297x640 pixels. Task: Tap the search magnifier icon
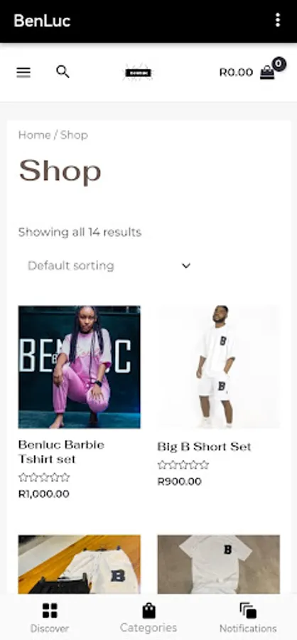click(x=63, y=71)
